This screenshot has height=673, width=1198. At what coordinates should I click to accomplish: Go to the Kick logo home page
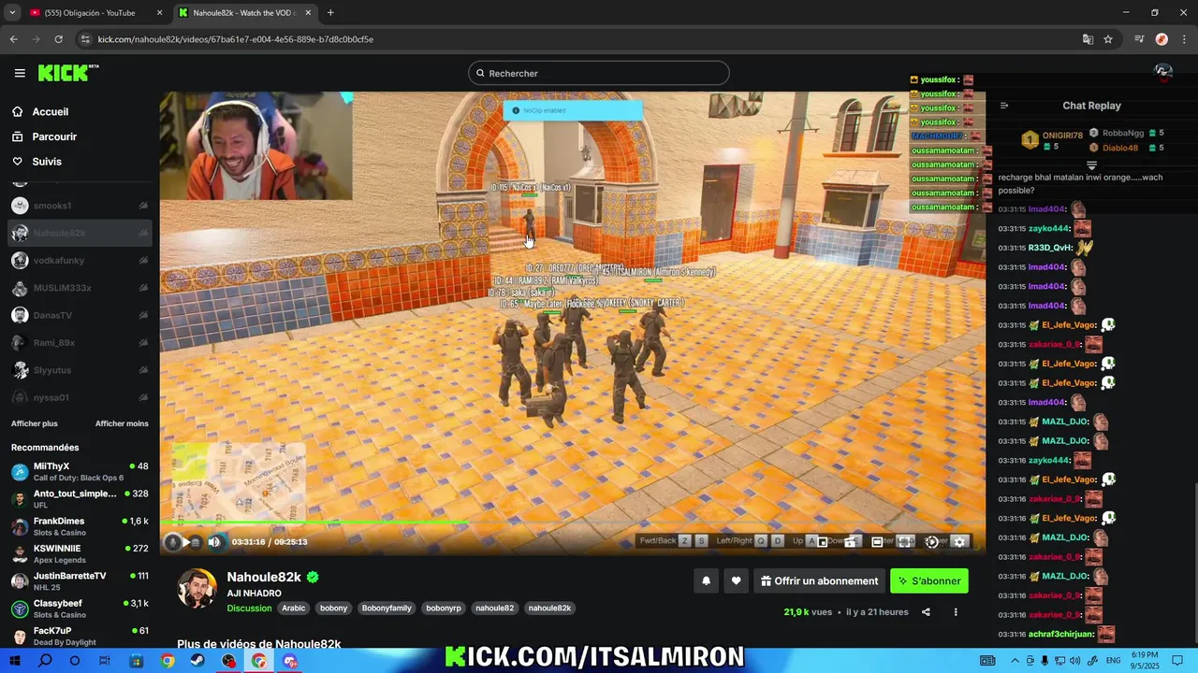click(x=68, y=73)
